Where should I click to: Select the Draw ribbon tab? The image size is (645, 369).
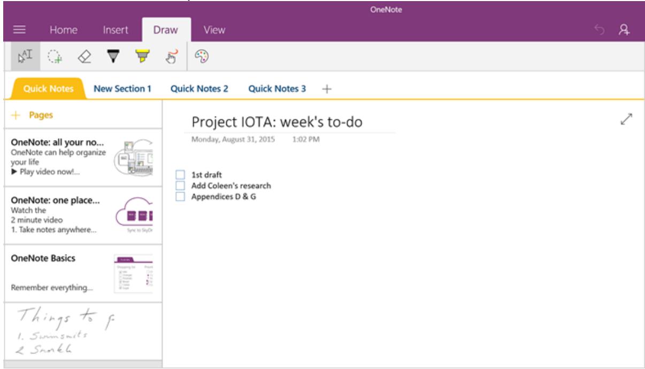(165, 30)
